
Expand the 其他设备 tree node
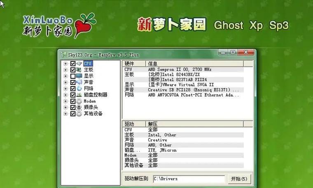[65, 114]
